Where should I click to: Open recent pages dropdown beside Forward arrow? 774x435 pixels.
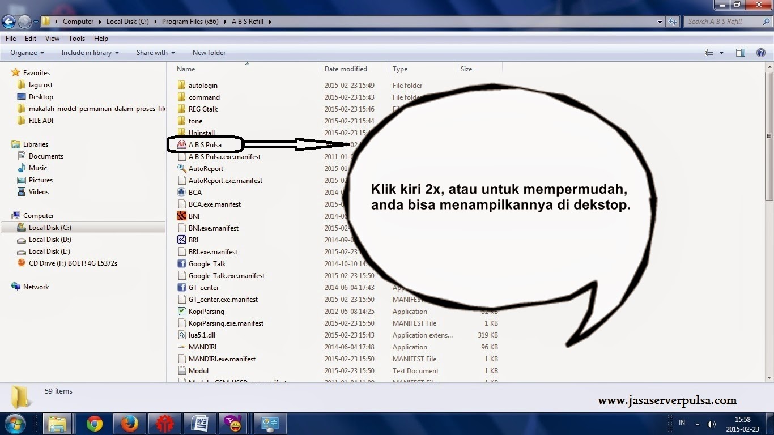(36, 22)
